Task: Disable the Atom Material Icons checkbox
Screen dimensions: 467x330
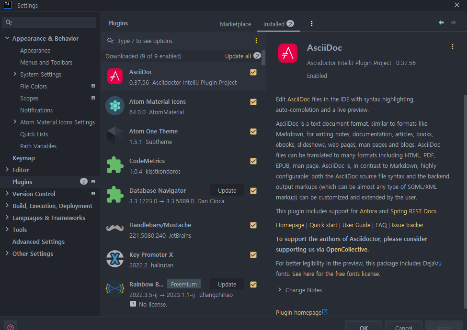Action: [x=253, y=102]
